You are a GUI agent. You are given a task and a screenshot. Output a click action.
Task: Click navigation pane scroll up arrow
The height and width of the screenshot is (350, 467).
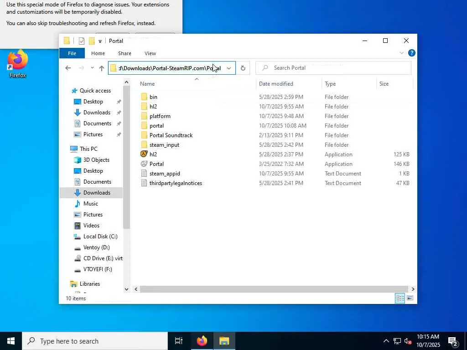pos(127,82)
